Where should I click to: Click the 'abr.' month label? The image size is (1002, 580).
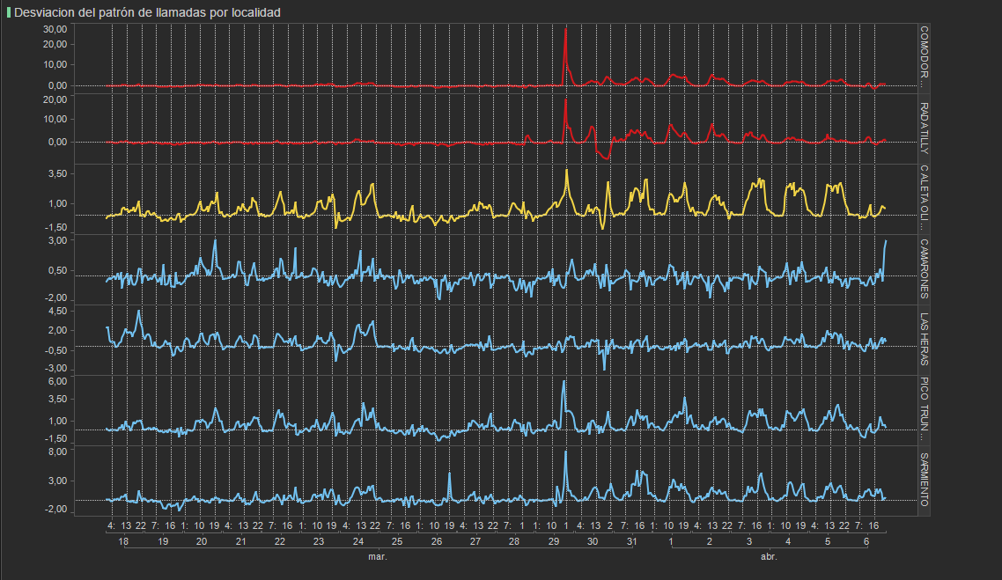coord(769,557)
